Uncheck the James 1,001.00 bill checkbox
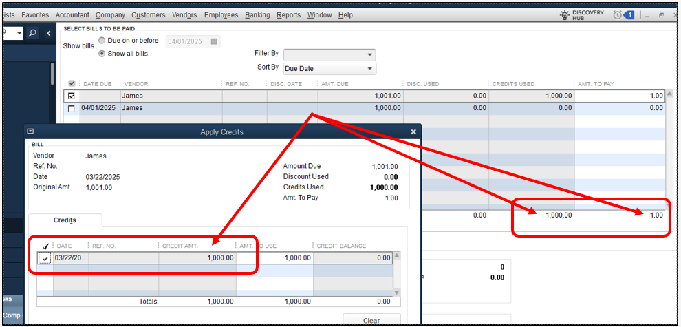 tap(72, 96)
